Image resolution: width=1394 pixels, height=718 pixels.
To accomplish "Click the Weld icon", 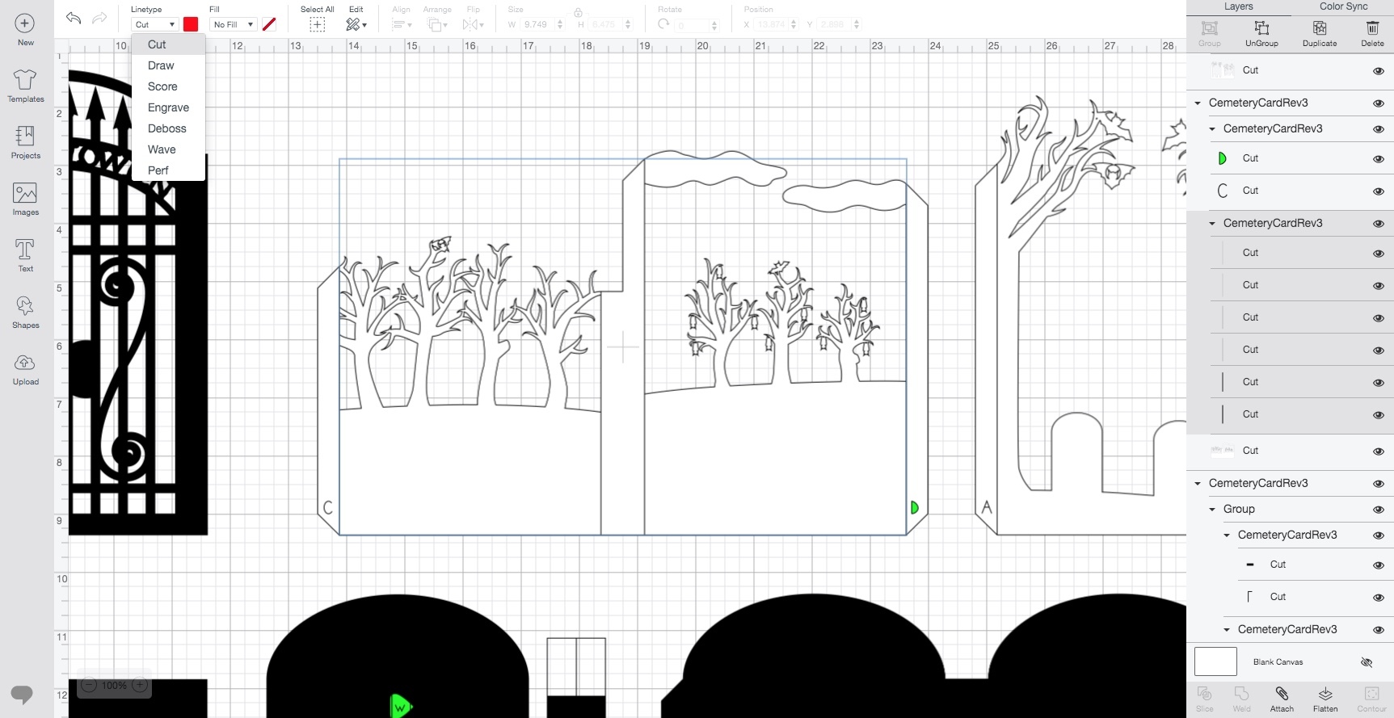I will point(1242,694).
